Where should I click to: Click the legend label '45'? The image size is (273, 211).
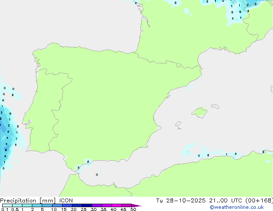click(123, 209)
